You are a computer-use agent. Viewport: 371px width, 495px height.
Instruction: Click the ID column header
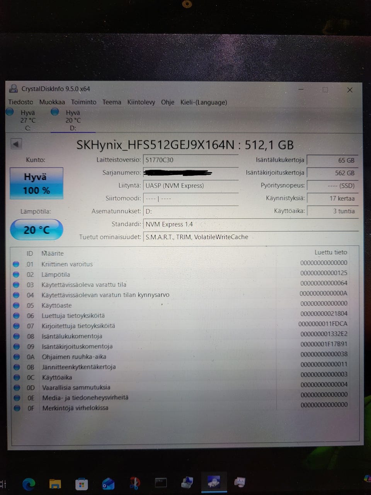(30, 253)
